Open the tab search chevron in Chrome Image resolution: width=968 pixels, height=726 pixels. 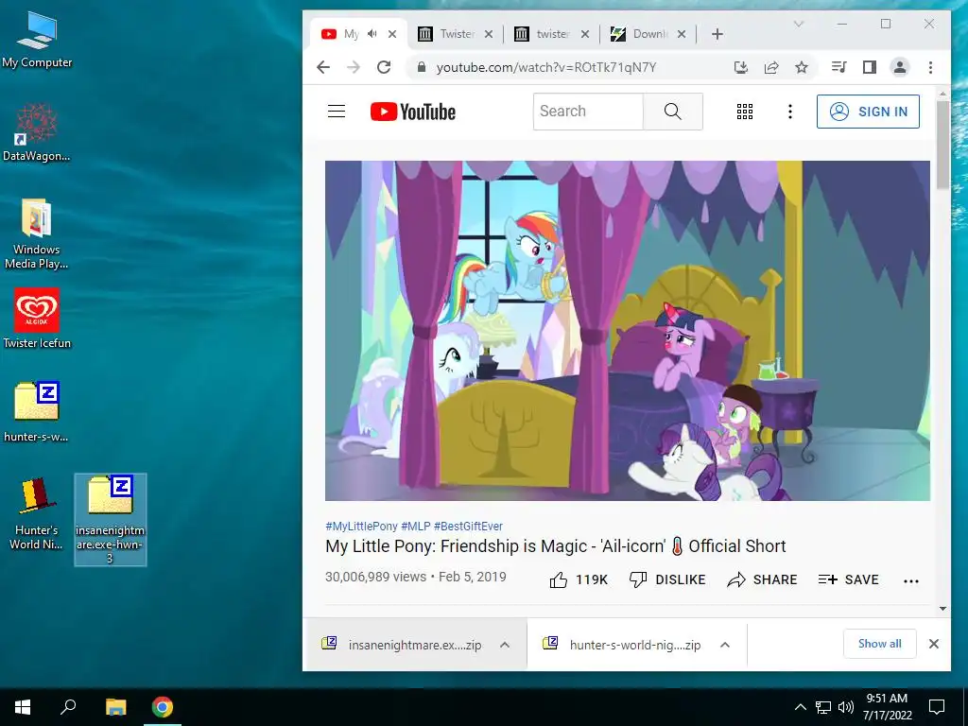coord(798,24)
